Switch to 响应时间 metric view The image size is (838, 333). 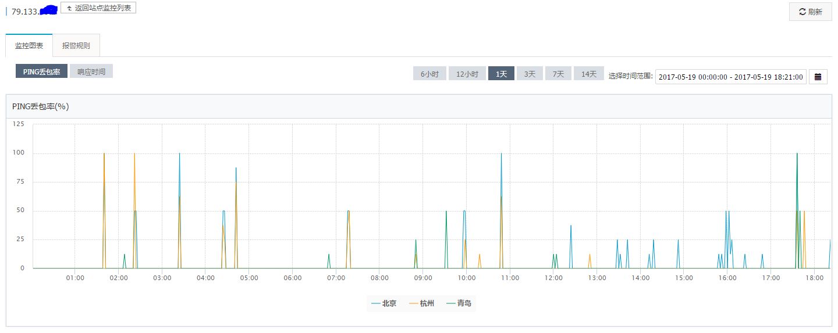point(91,71)
